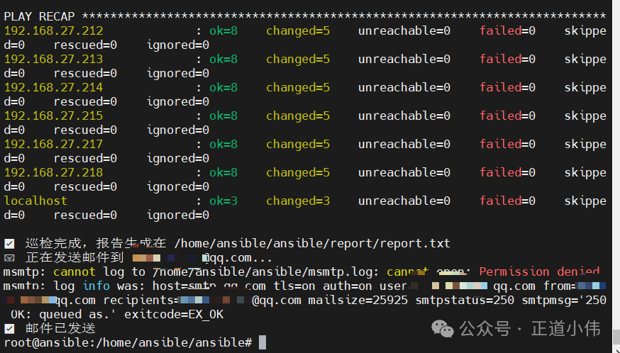Place cursor at the terminal input block
The height and width of the screenshot is (353, 620).
click(x=262, y=343)
